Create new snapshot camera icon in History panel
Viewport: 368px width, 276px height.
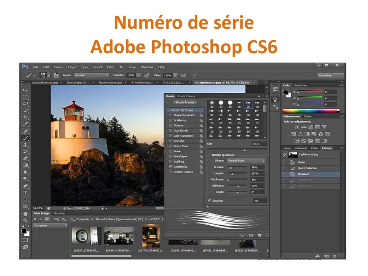click(326, 256)
